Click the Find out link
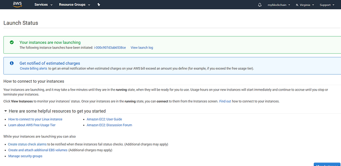The width and height of the screenshot is (341, 166). [225, 101]
